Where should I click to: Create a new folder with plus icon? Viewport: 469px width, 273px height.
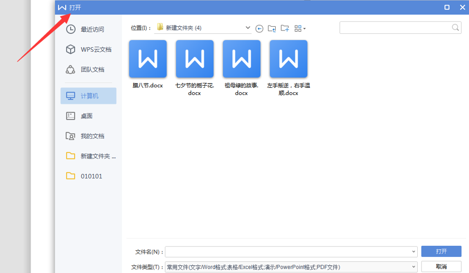tap(285, 28)
